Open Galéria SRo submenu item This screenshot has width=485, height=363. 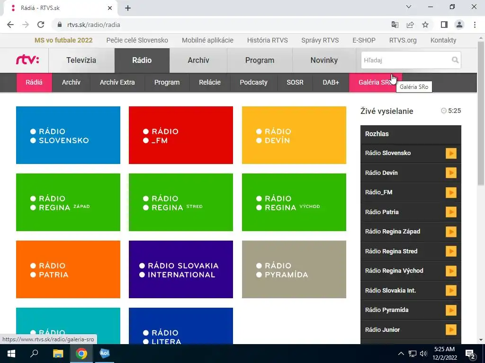tap(376, 82)
